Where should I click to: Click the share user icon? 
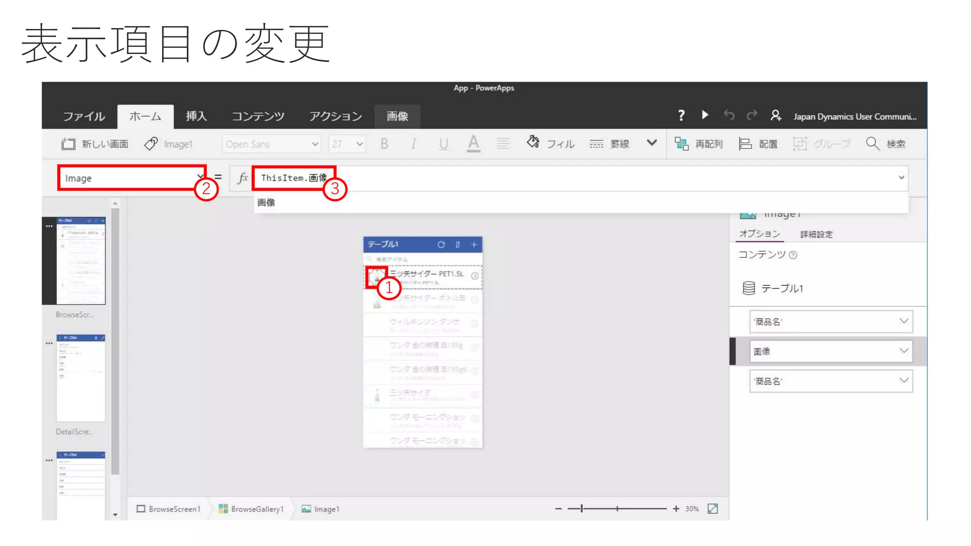tap(776, 115)
